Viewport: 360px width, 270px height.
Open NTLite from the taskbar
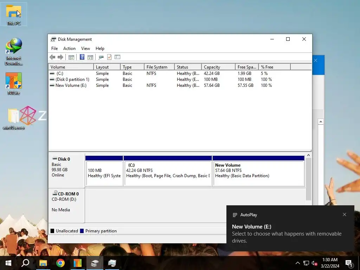click(78, 263)
